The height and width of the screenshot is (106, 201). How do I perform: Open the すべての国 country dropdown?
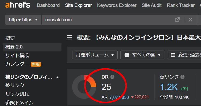pyautogui.click(x=142, y=55)
